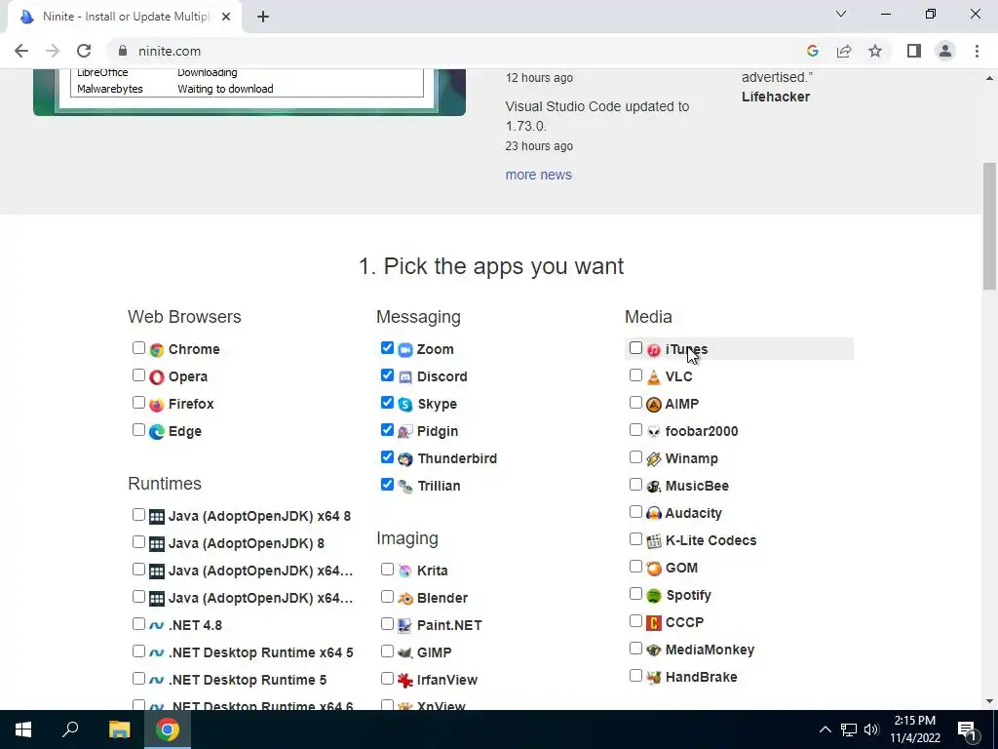
Task: Click the page vertical scrollbar thumb
Action: pyautogui.click(x=989, y=226)
